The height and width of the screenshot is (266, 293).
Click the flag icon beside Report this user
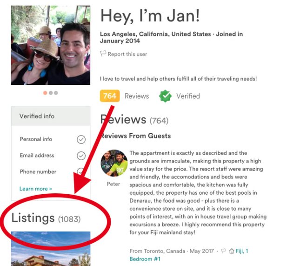(103, 54)
